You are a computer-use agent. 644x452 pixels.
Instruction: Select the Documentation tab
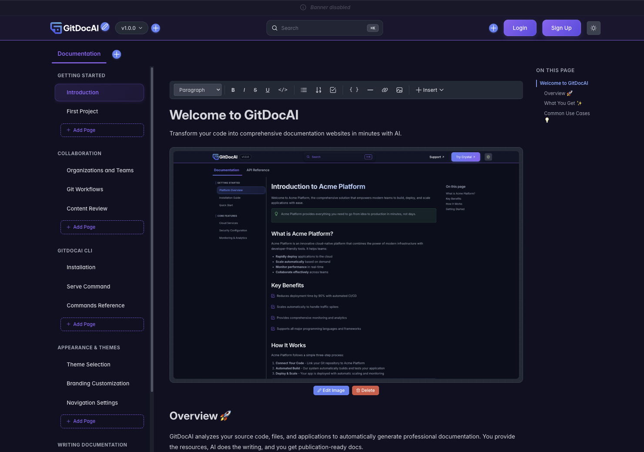79,54
